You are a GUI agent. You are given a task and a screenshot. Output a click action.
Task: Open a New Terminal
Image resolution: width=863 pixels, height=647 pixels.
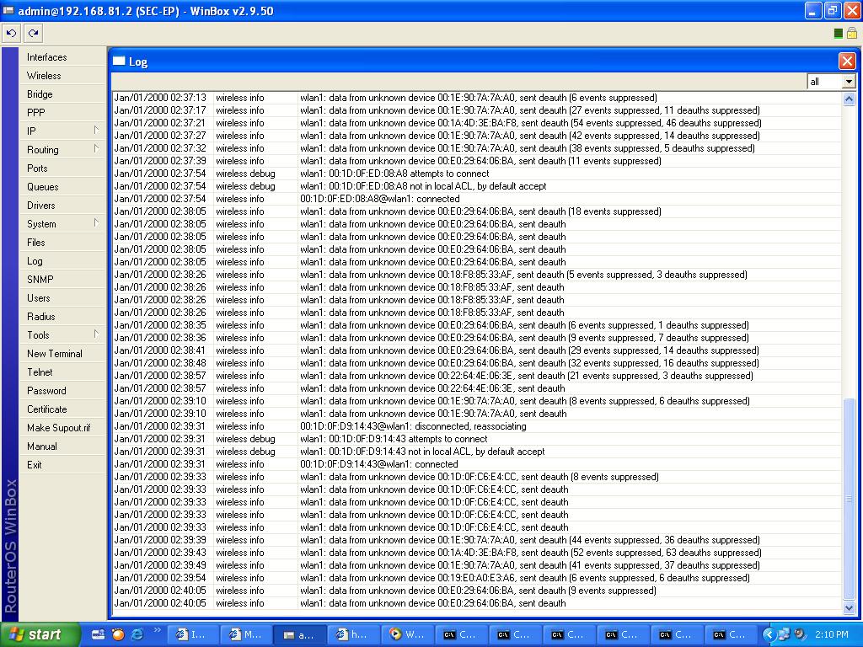pyautogui.click(x=62, y=354)
